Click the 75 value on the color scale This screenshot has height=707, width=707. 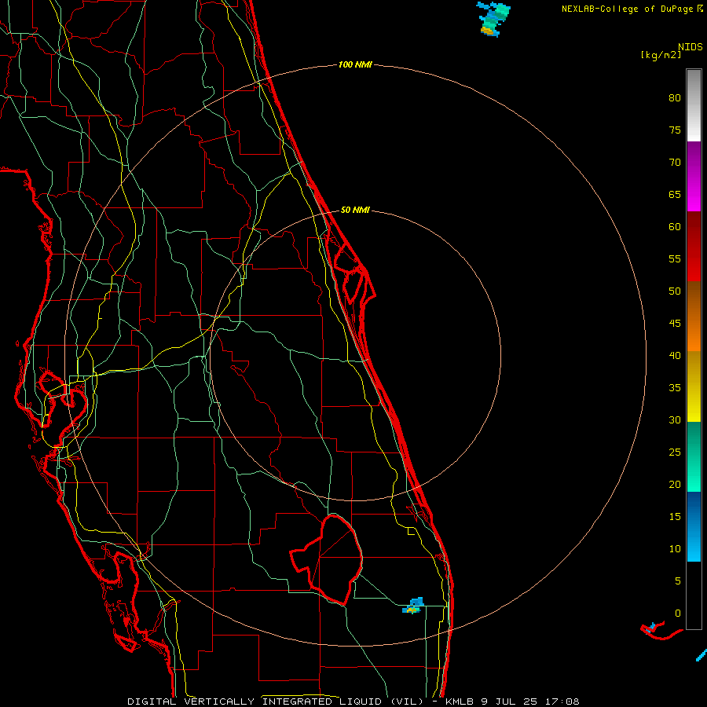point(675,130)
